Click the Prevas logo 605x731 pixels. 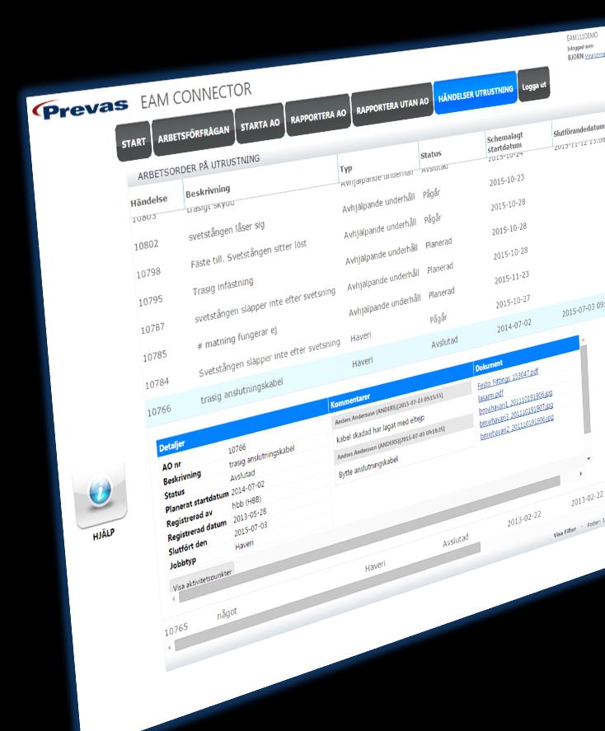[x=80, y=109]
